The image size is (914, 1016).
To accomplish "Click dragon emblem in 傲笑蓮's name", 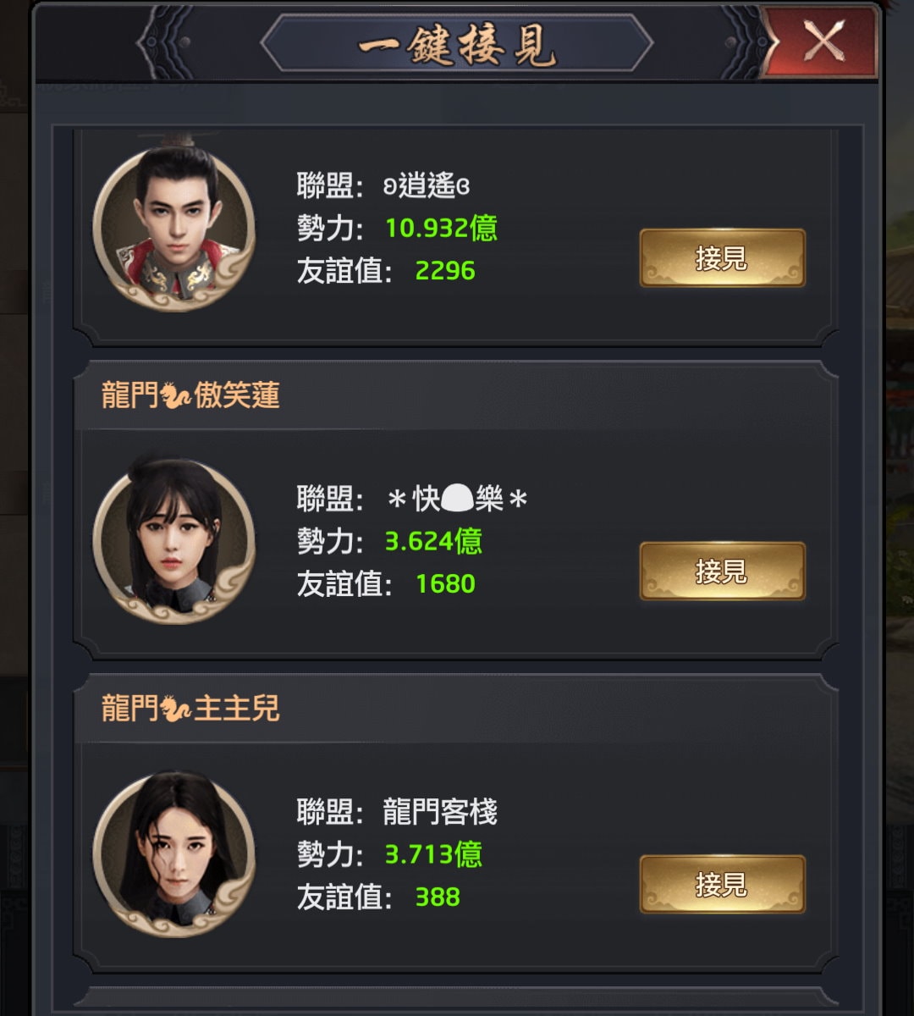I will click(176, 396).
